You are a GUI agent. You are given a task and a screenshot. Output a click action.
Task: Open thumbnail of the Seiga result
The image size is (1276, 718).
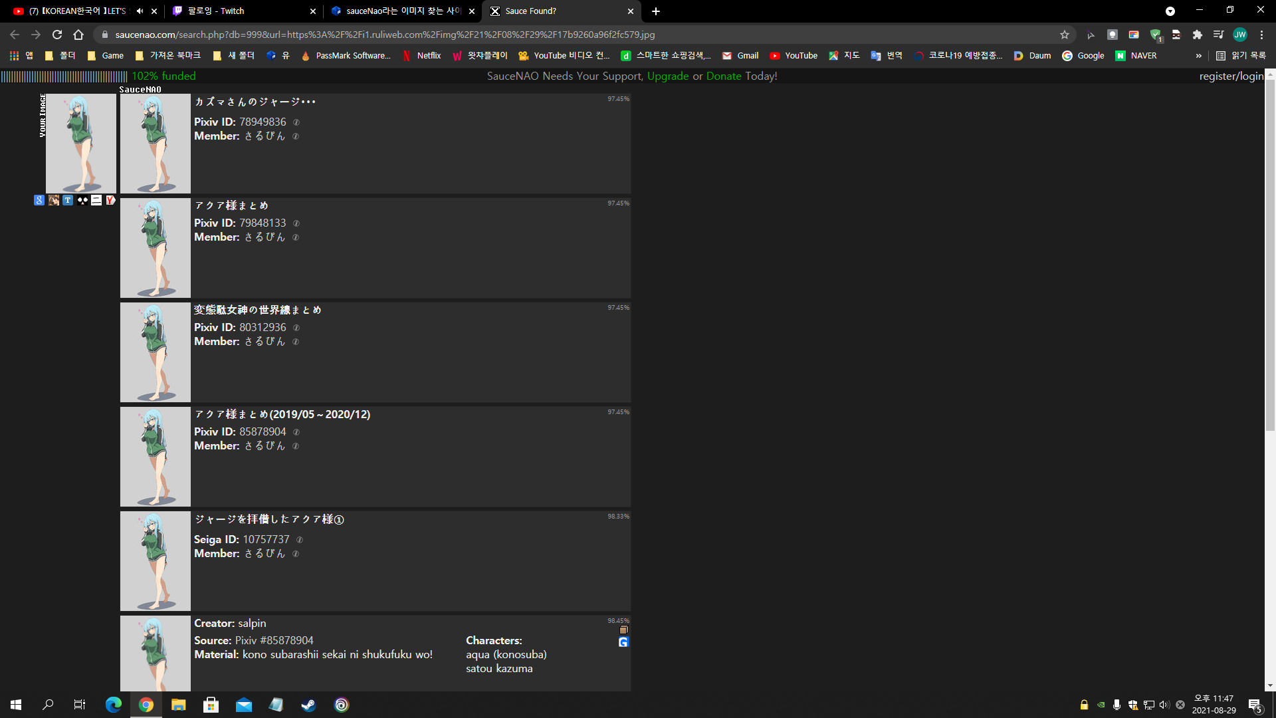tap(156, 561)
